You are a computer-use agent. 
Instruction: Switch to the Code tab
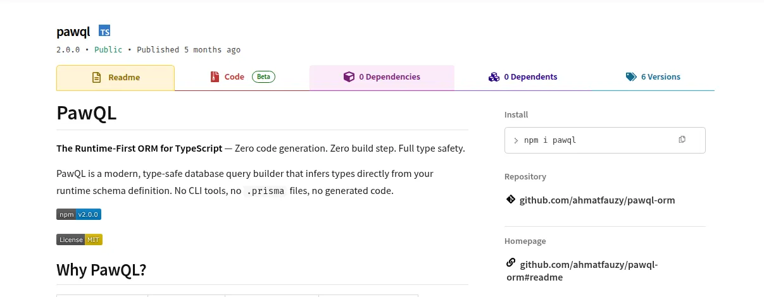click(x=242, y=77)
